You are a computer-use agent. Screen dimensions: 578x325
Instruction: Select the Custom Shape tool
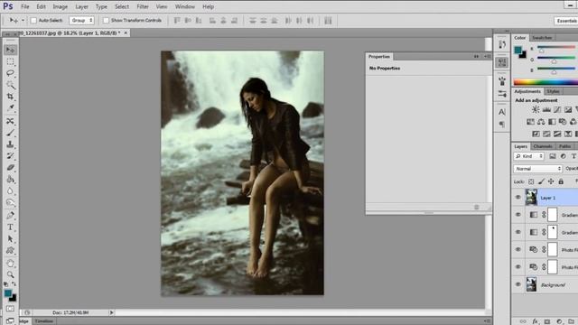pos(10,251)
